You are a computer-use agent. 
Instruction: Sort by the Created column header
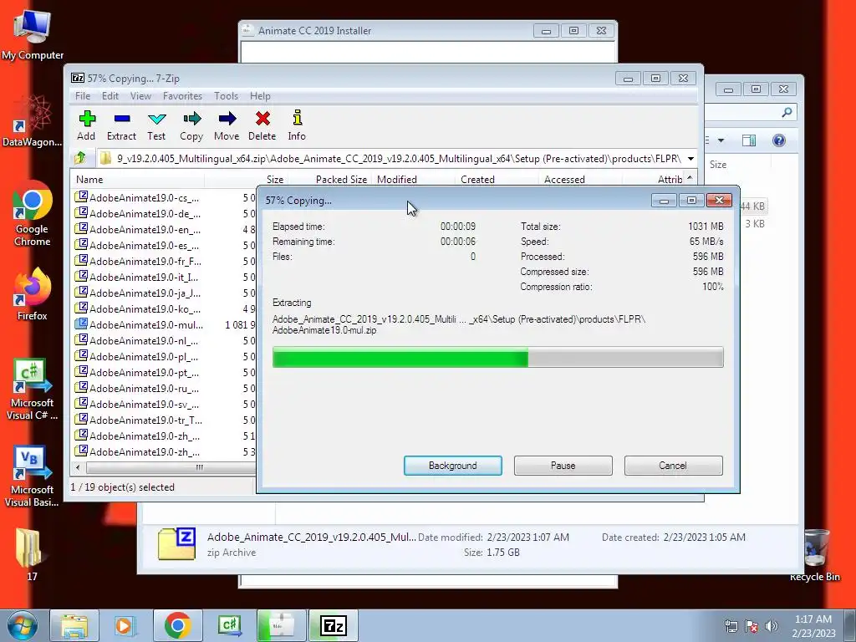click(497, 180)
